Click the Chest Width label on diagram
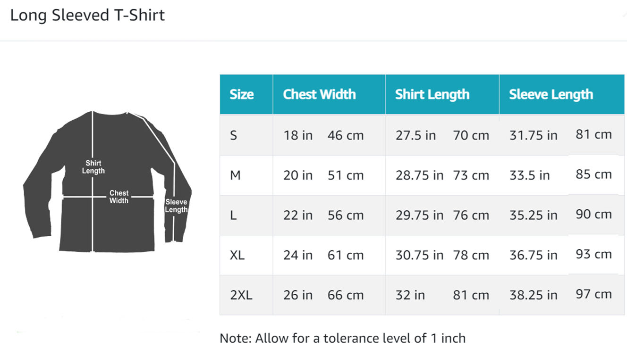Viewport: 627px width, 364px height. (x=119, y=197)
